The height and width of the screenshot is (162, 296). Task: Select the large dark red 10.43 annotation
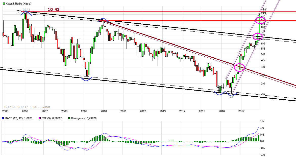point(54,10)
